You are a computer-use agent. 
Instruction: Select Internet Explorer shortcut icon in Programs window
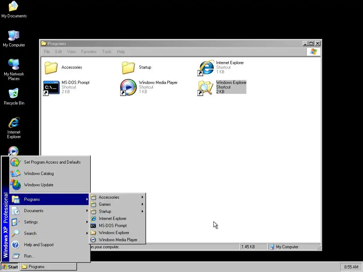(x=206, y=68)
